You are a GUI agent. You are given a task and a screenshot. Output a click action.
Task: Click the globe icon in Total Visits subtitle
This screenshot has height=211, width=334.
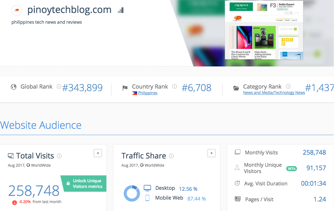pyautogui.click(x=28, y=165)
